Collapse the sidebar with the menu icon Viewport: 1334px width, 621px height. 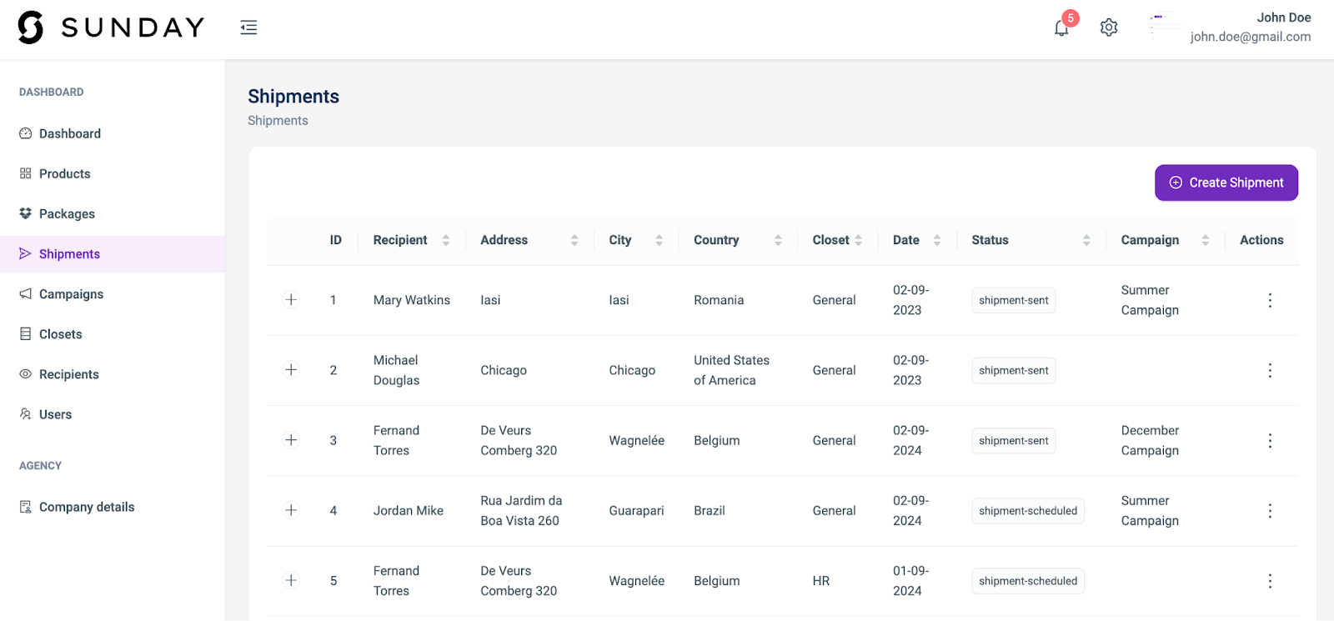coord(248,28)
